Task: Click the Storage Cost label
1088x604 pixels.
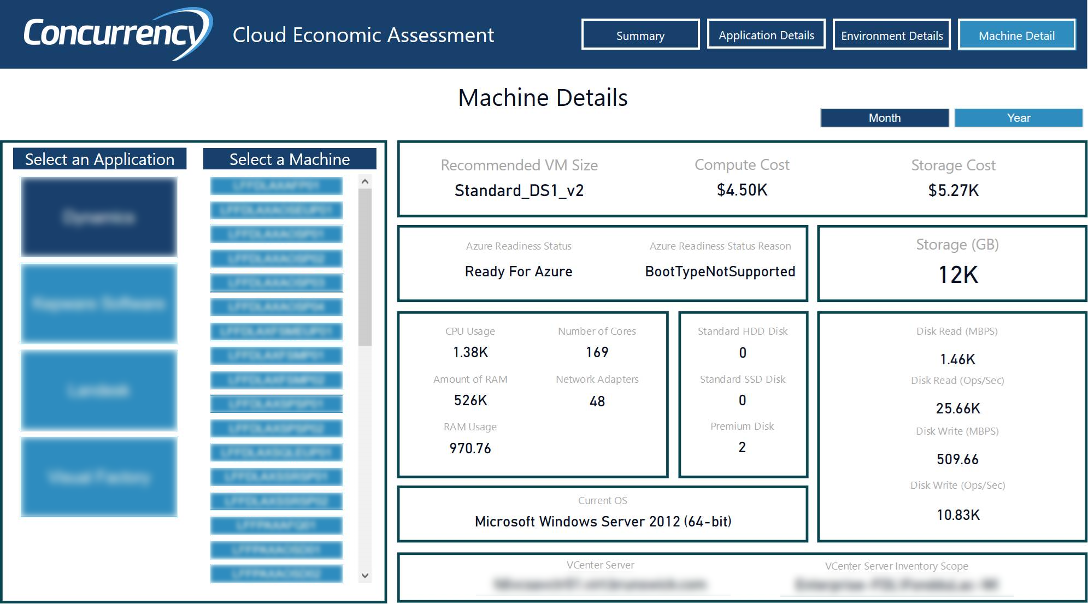Action: (954, 165)
